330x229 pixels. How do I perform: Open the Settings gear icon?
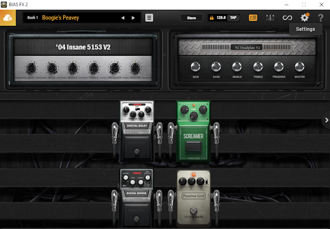[305, 18]
